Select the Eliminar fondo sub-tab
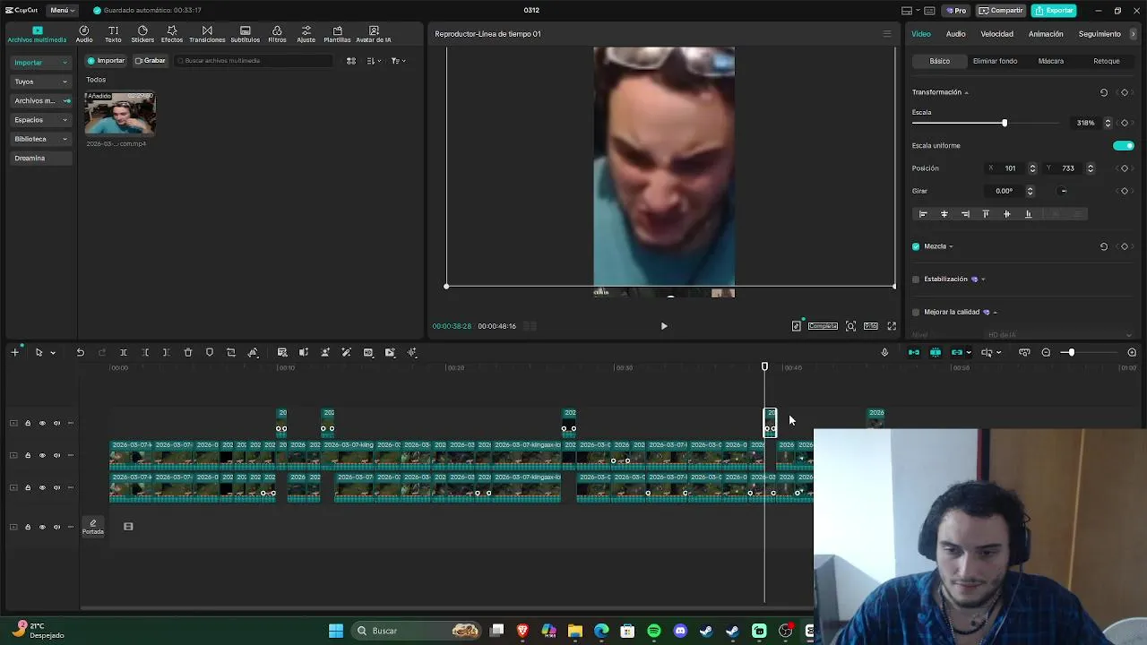The height and width of the screenshot is (645, 1147). click(x=995, y=61)
